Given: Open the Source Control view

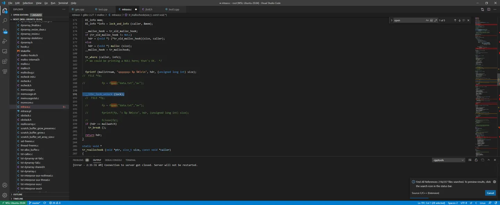Looking at the screenshot, I should (5, 31).
